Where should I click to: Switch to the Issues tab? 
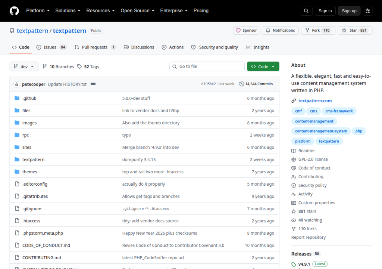click(51, 47)
